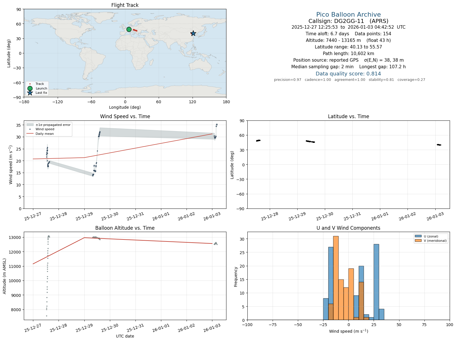456x341 pixels.
Task: Select the red Track dot in the map legend
Action: (30, 84)
